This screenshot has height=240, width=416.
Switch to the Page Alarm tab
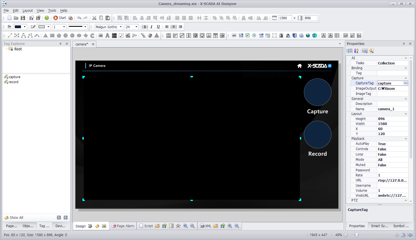click(123, 226)
